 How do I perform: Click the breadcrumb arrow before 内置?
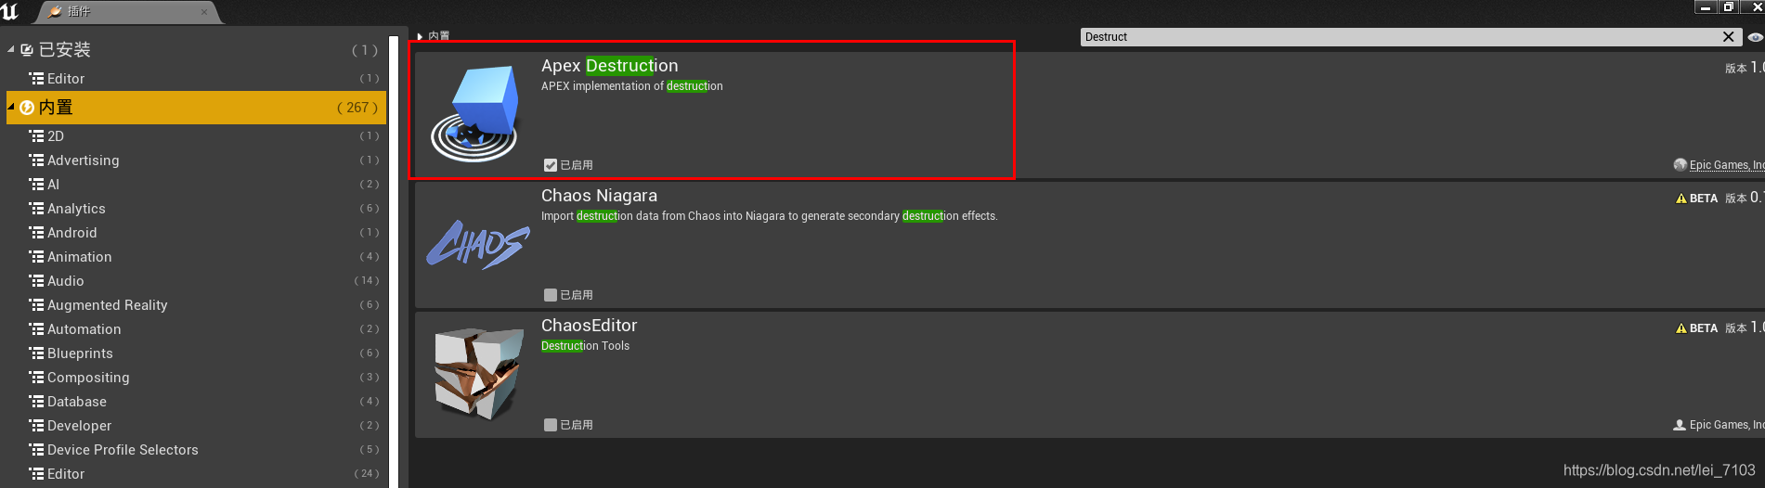point(421,36)
